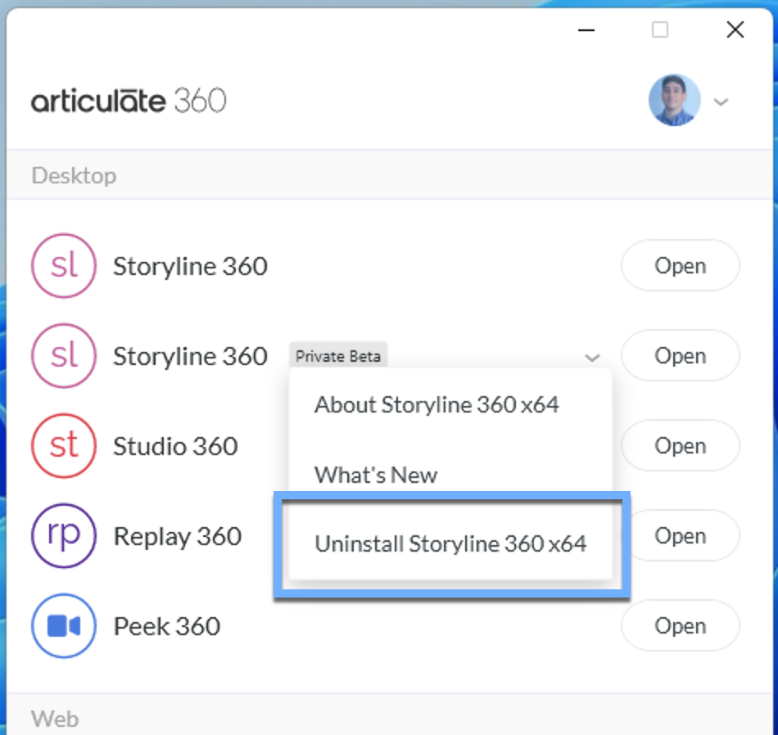Collapse the Storyline 360 beta options chevron
This screenshot has height=735, width=778.
[592, 358]
